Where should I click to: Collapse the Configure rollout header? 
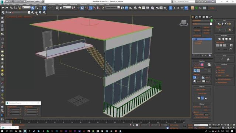pos(224,64)
